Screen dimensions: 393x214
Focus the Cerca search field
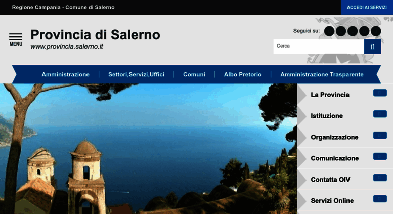[x=319, y=47]
